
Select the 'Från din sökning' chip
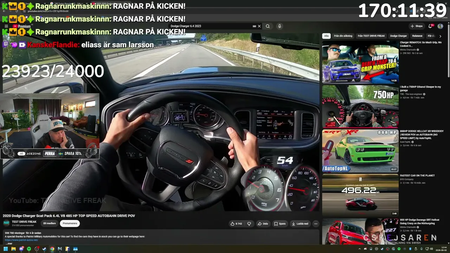343,36
